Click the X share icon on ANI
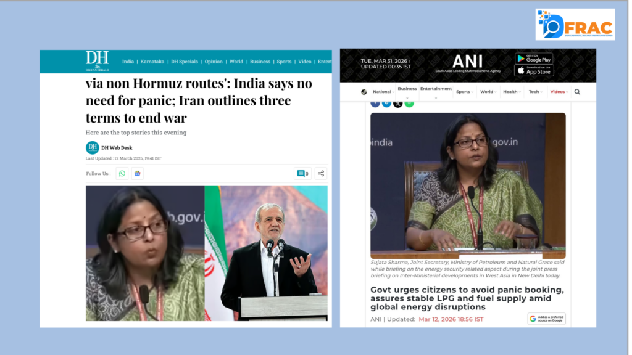Image resolution: width=632 pixels, height=355 pixels. tap(398, 104)
